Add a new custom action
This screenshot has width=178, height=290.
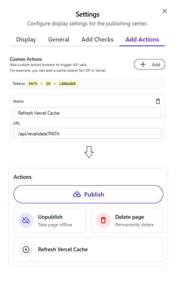(x=149, y=64)
